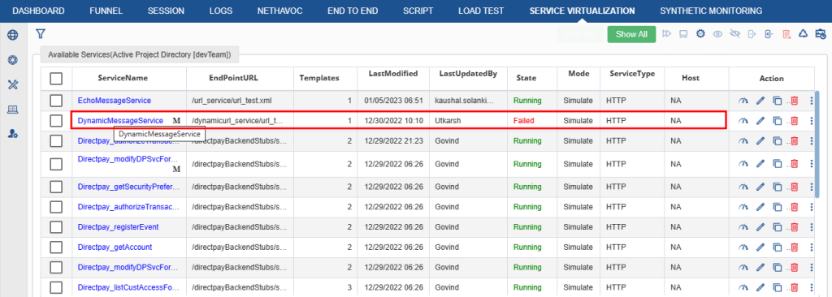Open the FUNNEL tab
The image size is (832, 297).
[106, 11]
